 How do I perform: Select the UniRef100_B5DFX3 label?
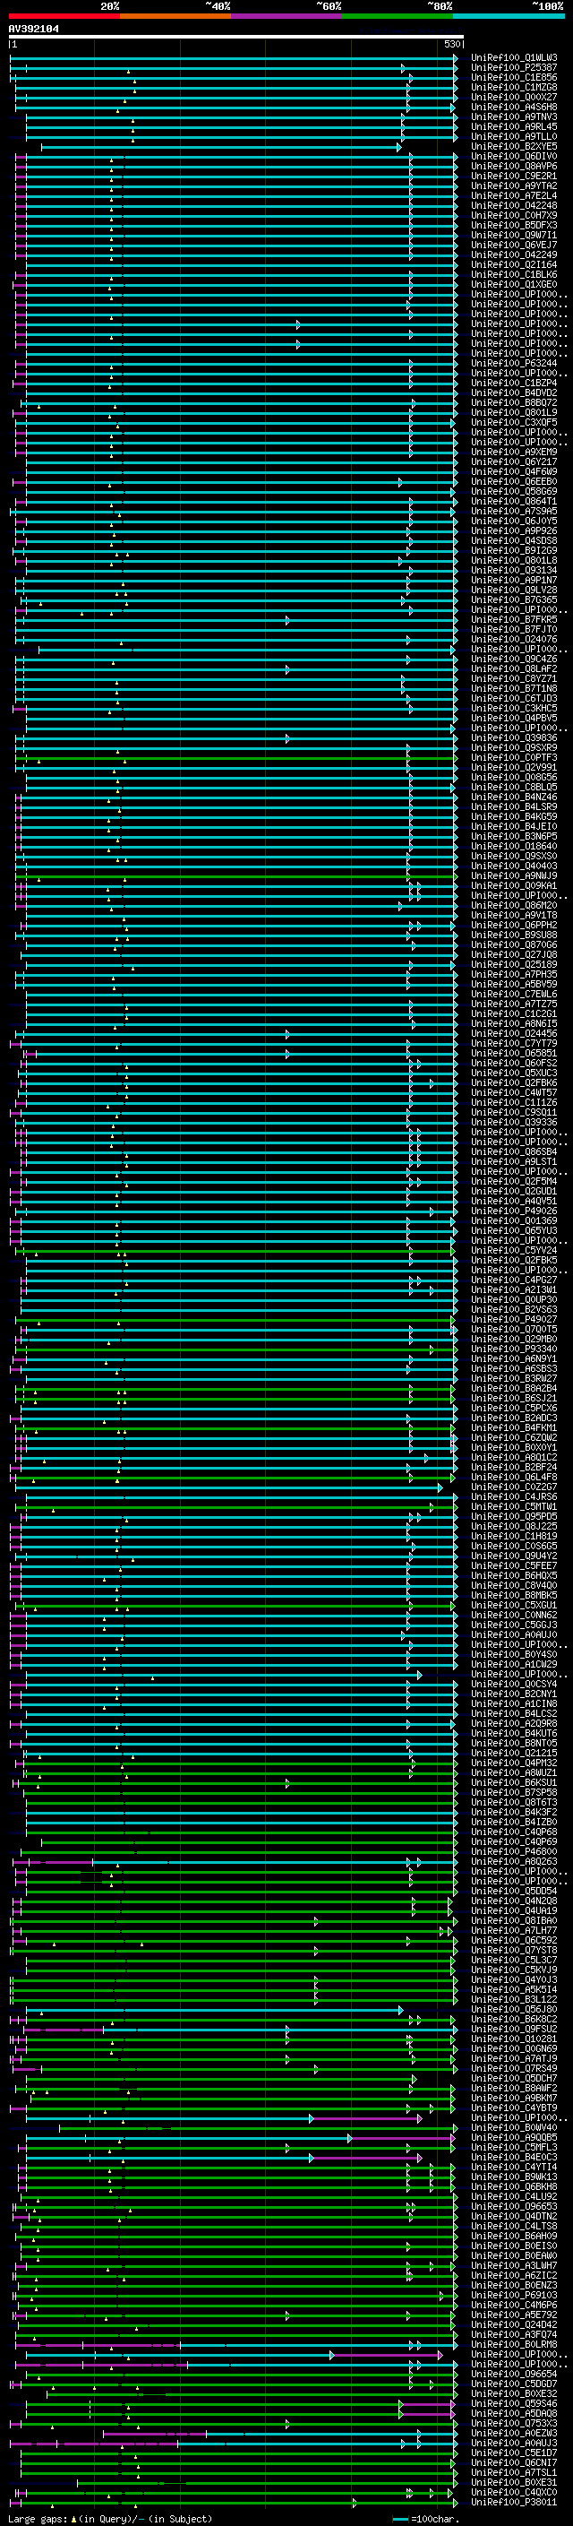tap(514, 226)
